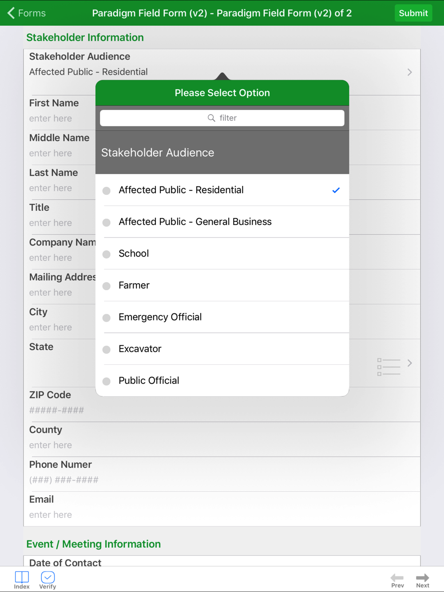Tap the Verify checkmark icon
The width and height of the screenshot is (444, 592).
click(48, 577)
